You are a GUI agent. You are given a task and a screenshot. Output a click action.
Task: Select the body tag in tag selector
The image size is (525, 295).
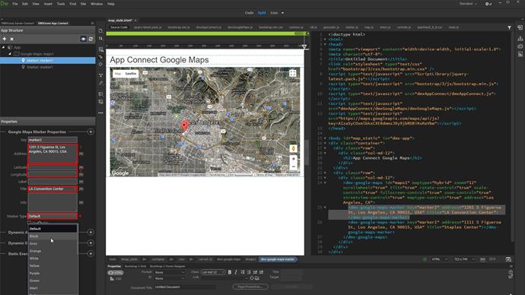[113, 259]
